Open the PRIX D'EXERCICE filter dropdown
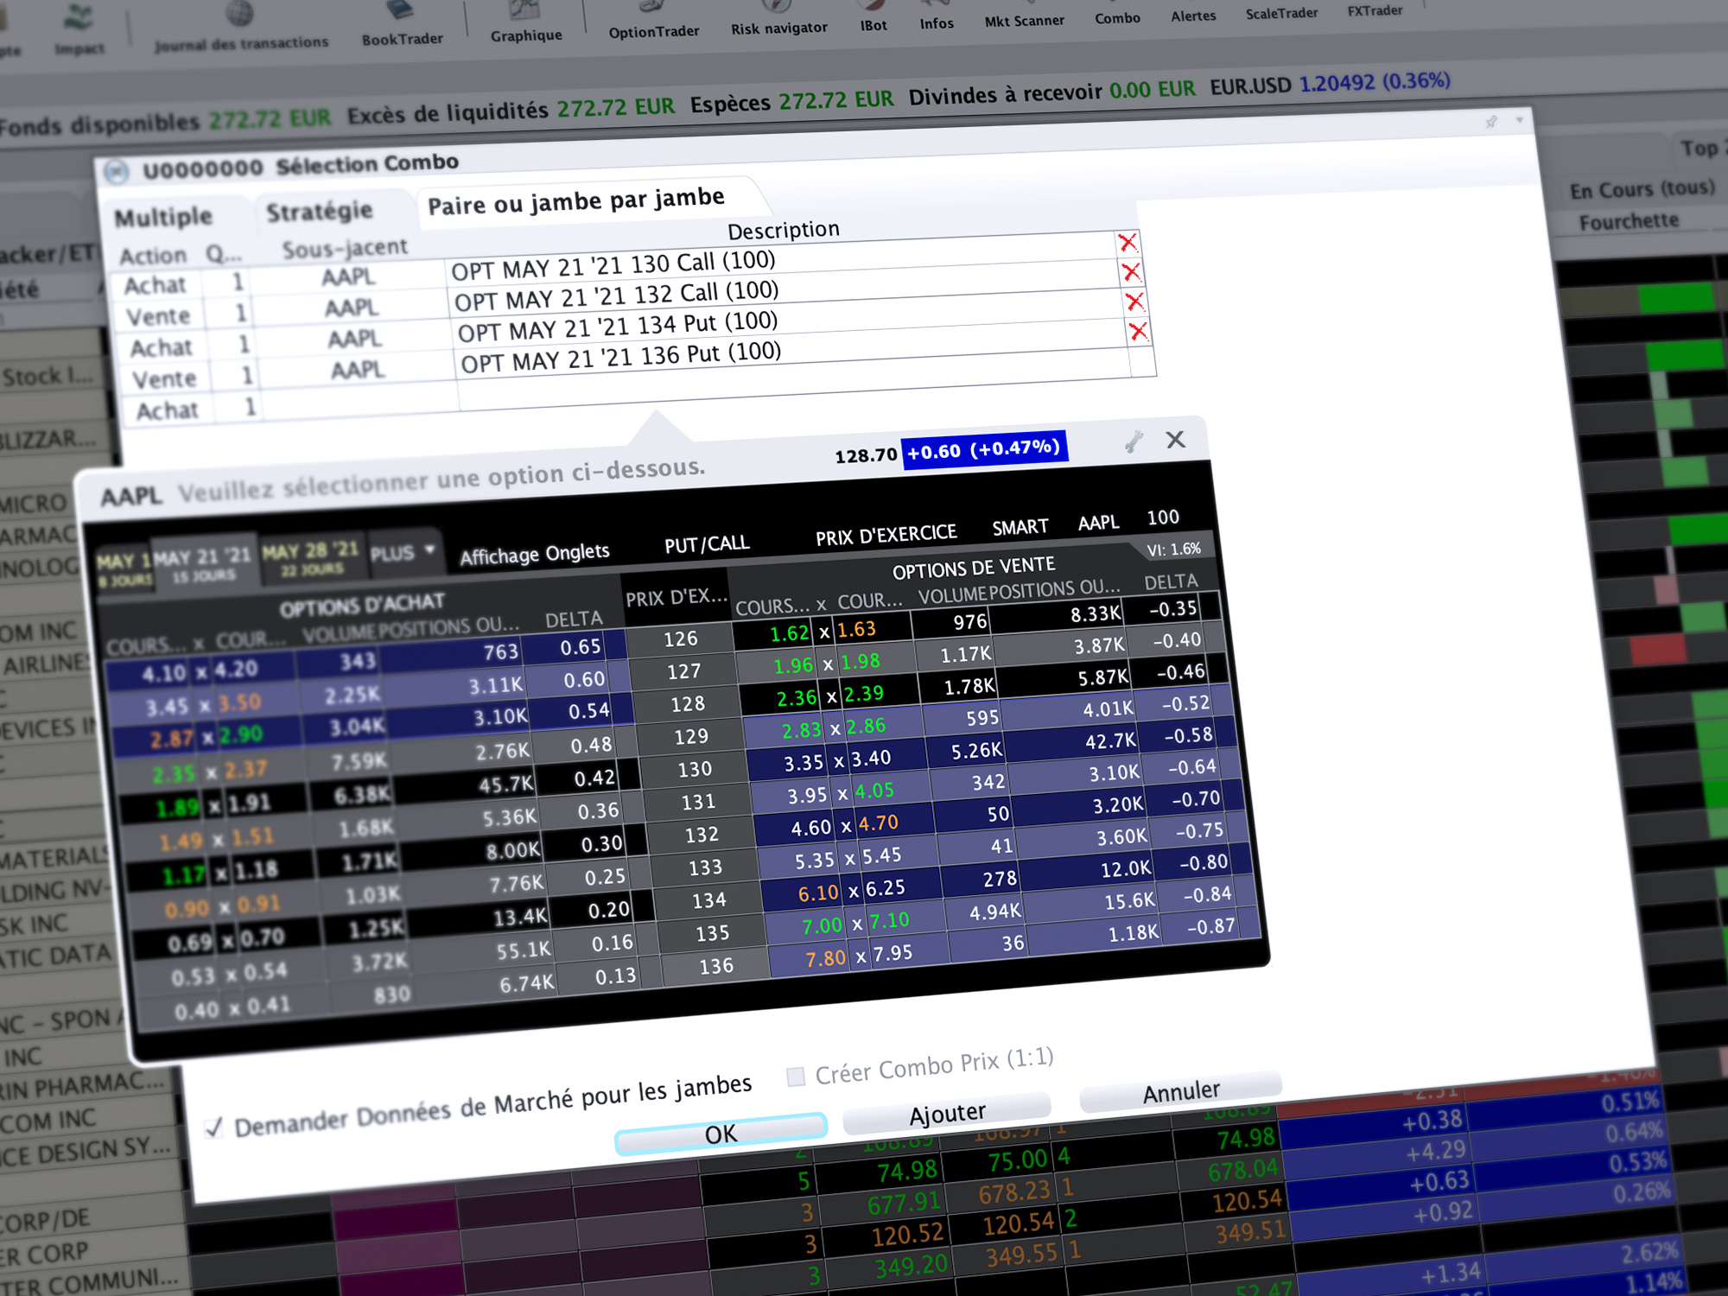This screenshot has height=1296, width=1728. pyautogui.click(x=886, y=536)
